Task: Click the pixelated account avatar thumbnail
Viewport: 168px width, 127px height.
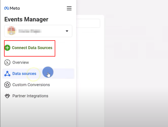Action: pos(11,31)
